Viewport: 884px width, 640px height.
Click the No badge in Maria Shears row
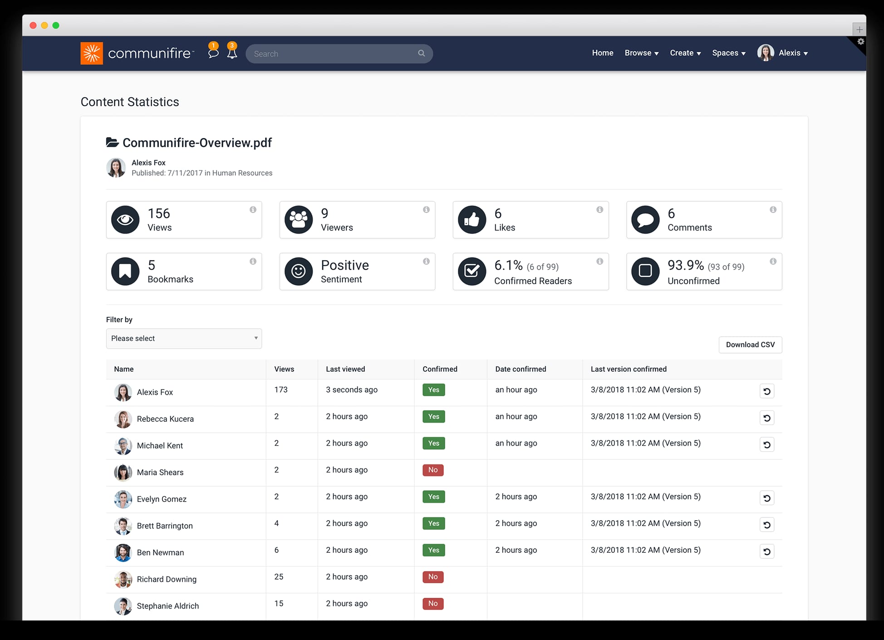click(433, 470)
